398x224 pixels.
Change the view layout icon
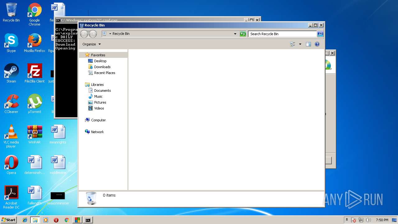(x=293, y=44)
